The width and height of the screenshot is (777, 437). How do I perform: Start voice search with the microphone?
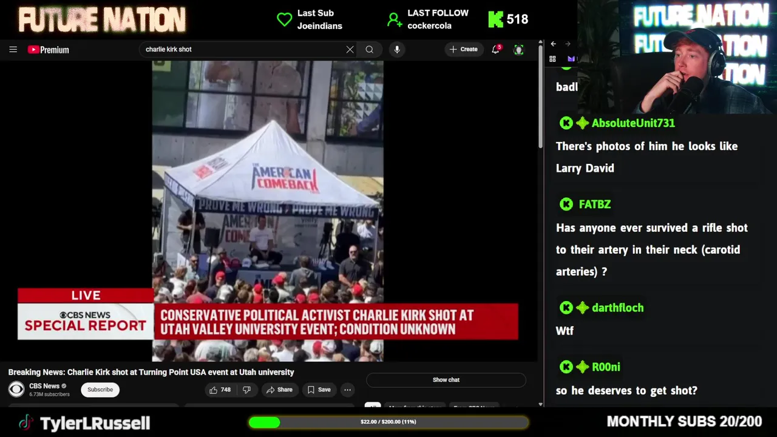tap(397, 50)
